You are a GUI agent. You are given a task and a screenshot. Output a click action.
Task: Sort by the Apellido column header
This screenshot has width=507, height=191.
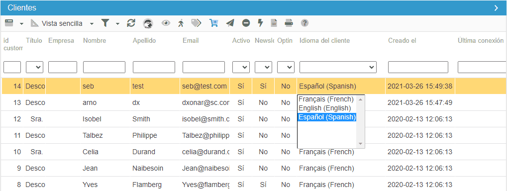coord(144,41)
